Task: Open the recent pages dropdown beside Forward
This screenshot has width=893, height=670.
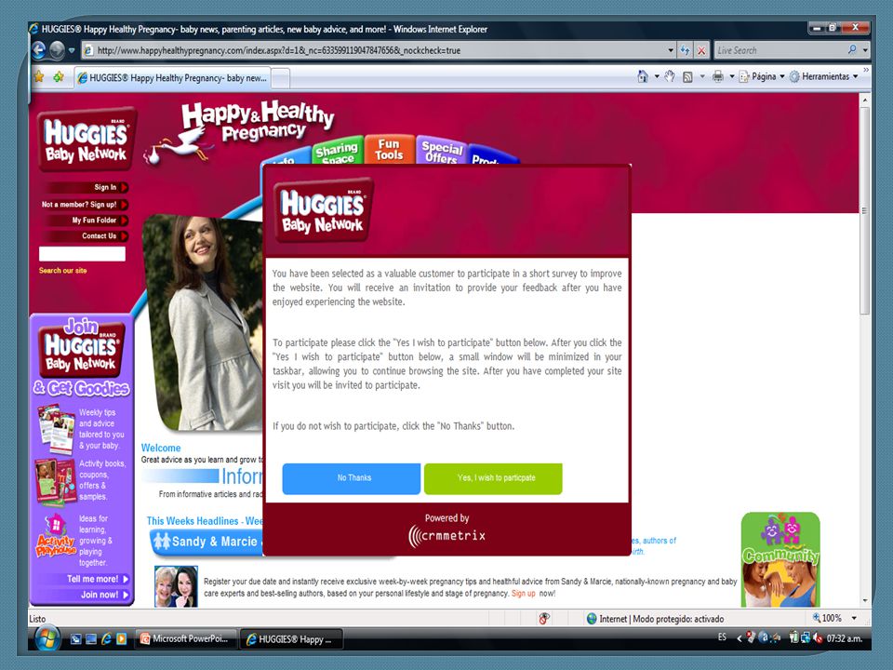Action: pos(72,50)
